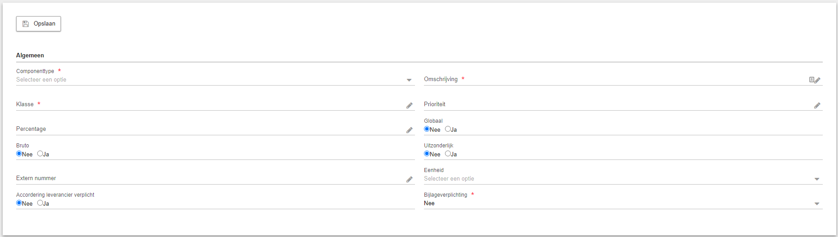Click the save disk icon on Opslaan
Viewport: 838px width, 237px height.
(x=26, y=24)
